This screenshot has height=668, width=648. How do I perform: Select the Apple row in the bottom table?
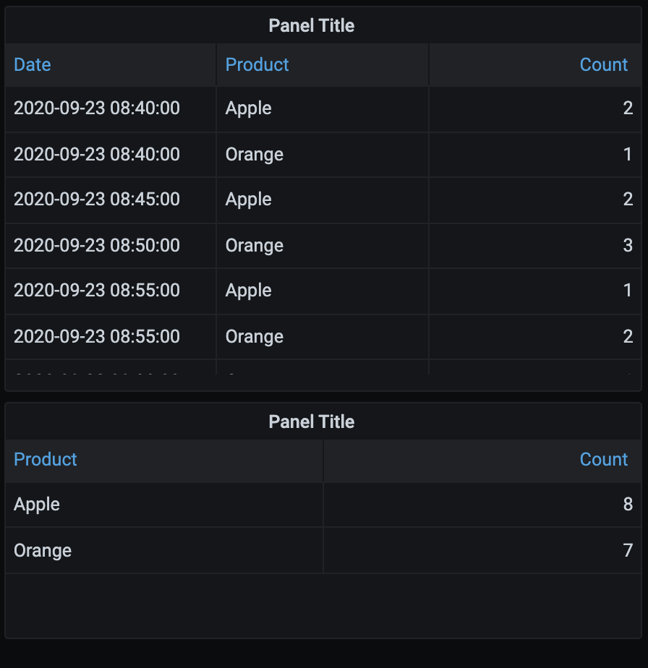point(37,505)
